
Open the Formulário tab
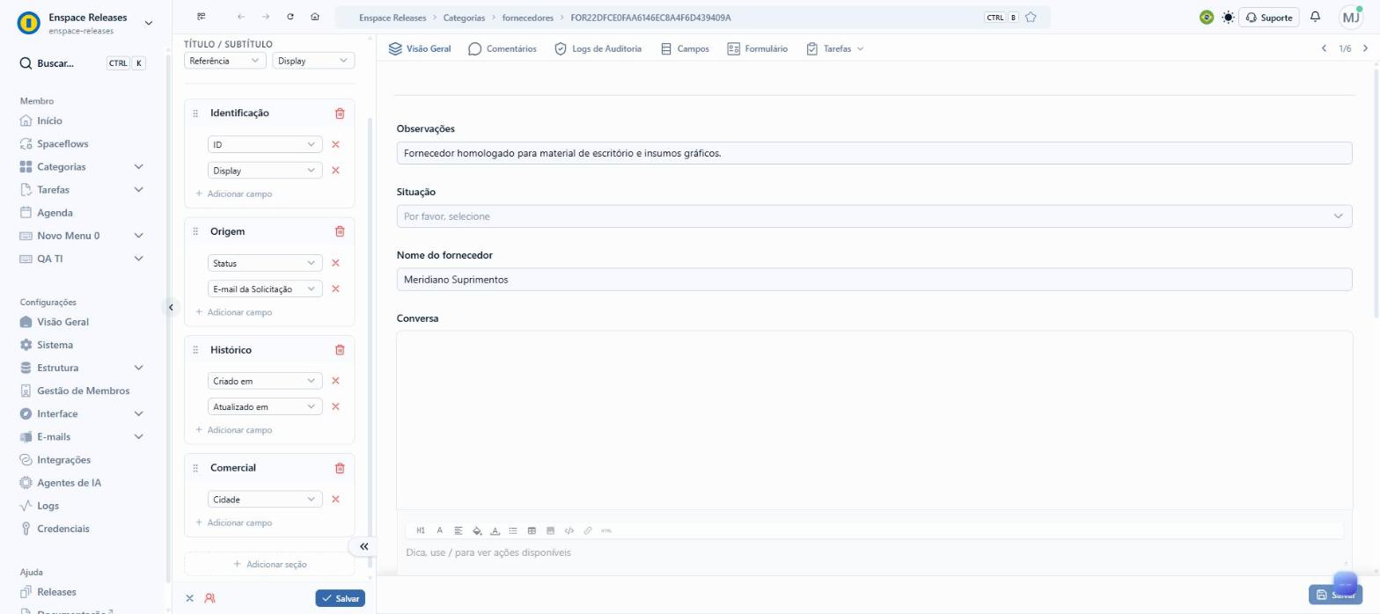[x=758, y=49]
